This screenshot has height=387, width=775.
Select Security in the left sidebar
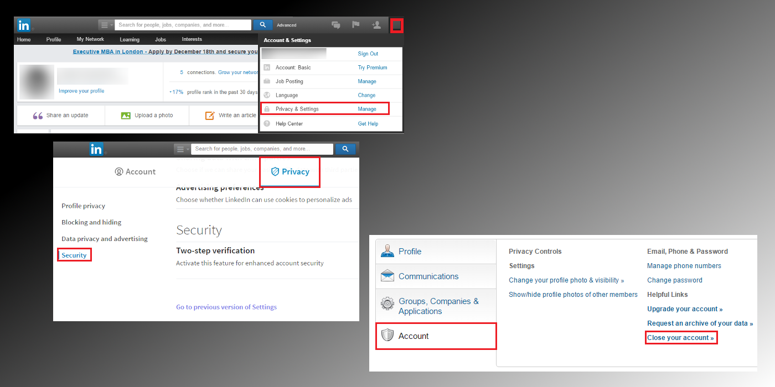pyautogui.click(x=74, y=255)
